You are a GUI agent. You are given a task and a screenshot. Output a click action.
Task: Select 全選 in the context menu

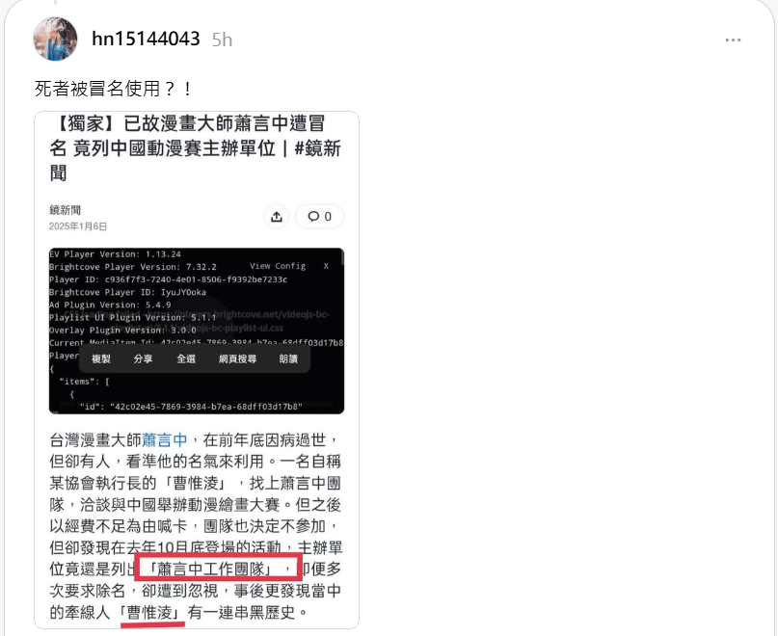pos(186,358)
